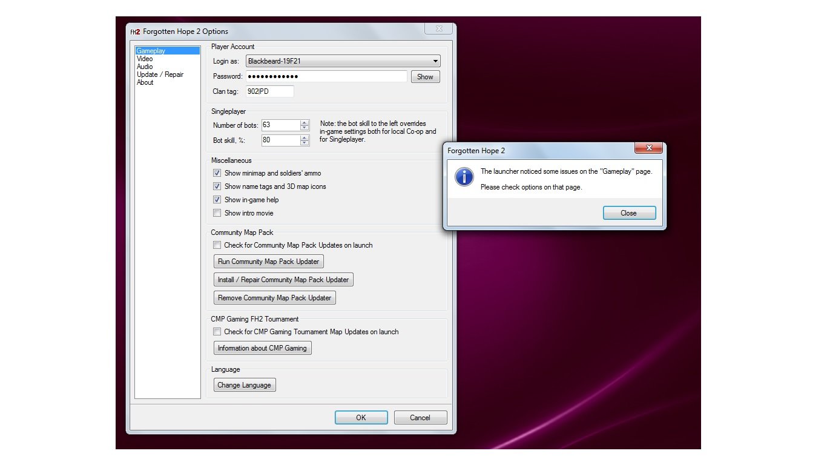Decrease bot skill with down arrow

(x=305, y=143)
